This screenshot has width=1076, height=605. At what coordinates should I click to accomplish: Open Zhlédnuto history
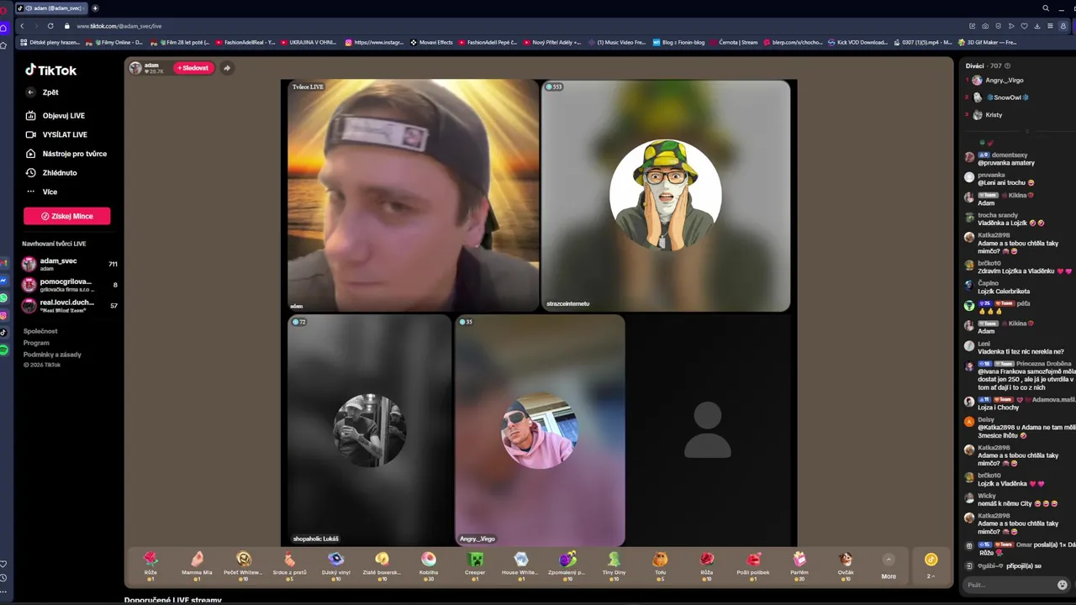point(51,173)
